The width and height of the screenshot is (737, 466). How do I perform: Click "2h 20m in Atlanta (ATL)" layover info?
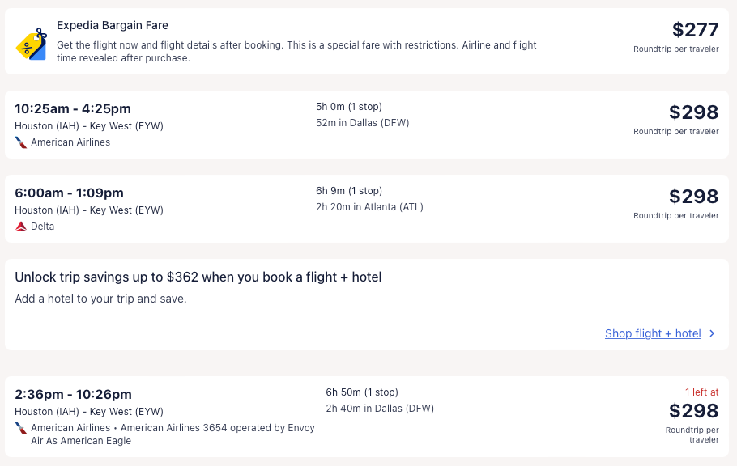pyautogui.click(x=369, y=207)
